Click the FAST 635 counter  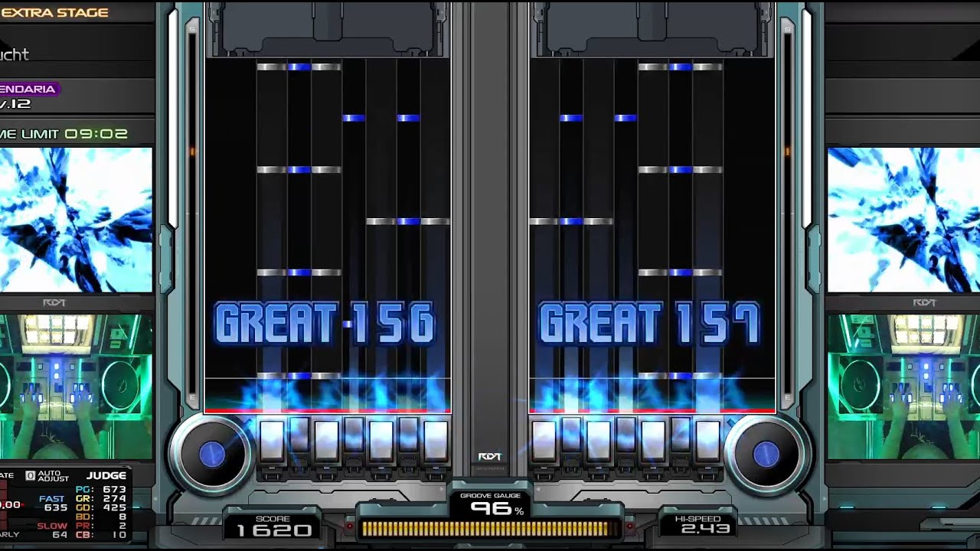tap(54, 503)
